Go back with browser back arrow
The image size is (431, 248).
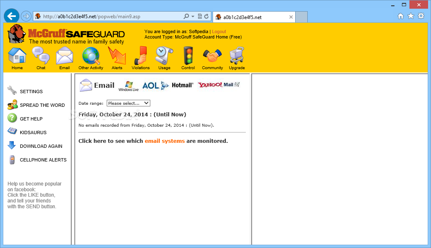[x=12, y=16]
